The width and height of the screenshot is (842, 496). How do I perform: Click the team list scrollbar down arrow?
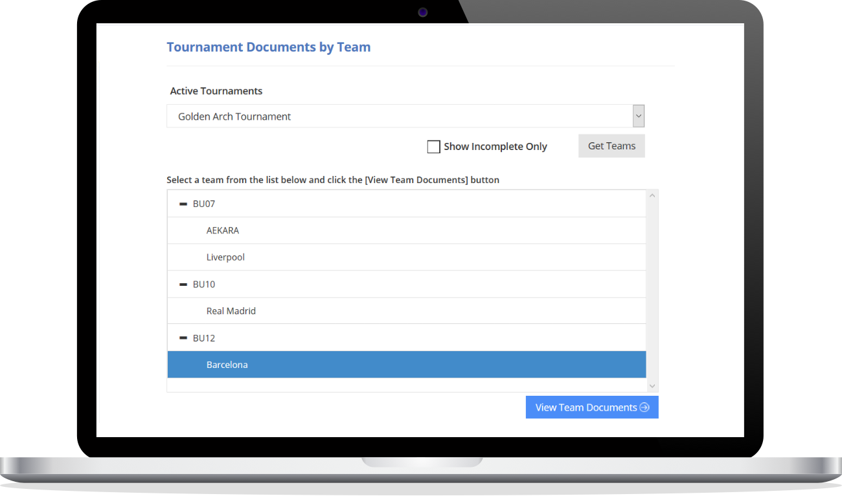[652, 386]
